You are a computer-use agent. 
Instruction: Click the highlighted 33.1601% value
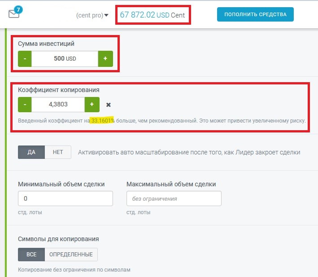pos(102,120)
